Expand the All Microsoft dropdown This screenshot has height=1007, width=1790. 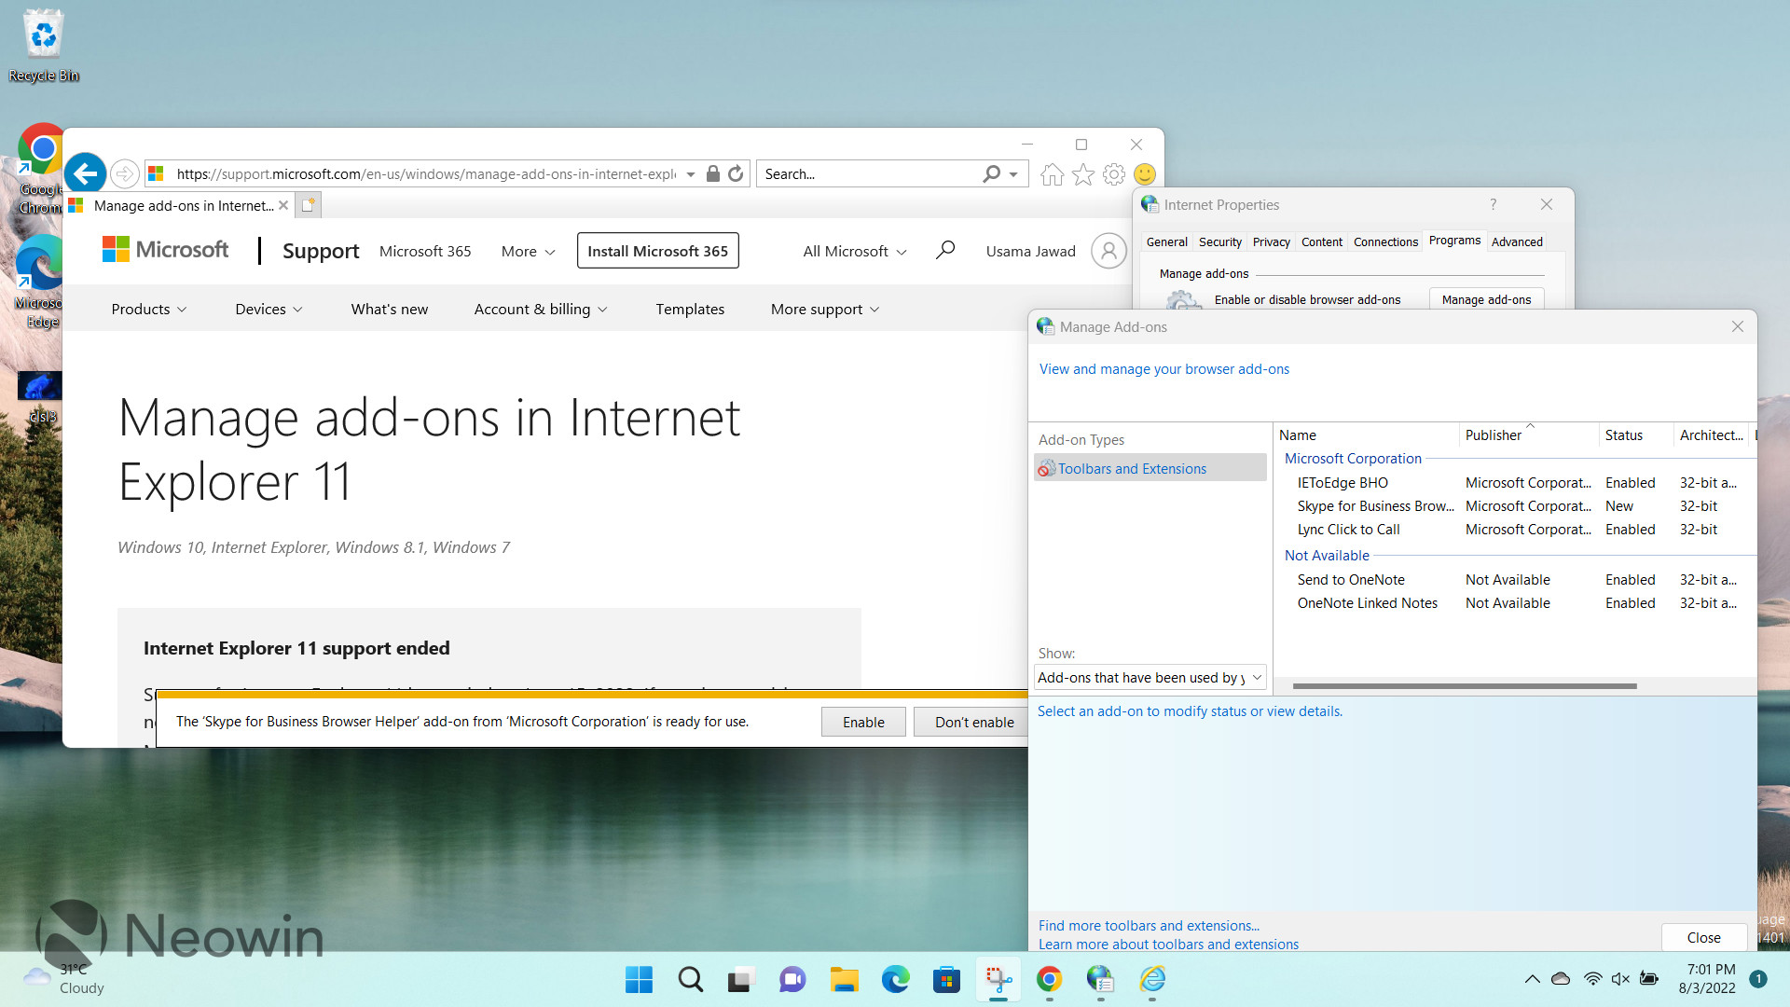coord(854,251)
